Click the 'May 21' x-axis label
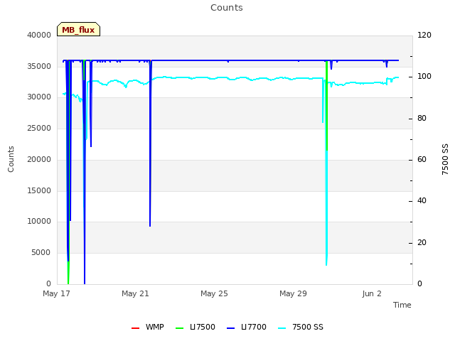Viewport: 455px width, 341px height. (135, 293)
